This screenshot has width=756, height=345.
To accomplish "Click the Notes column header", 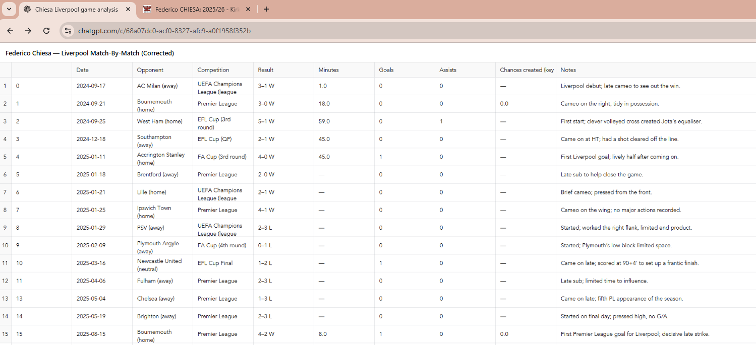I will pyautogui.click(x=656, y=70).
